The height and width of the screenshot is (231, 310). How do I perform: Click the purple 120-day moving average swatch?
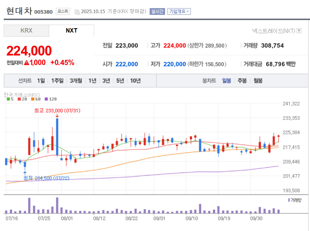coord(46,99)
